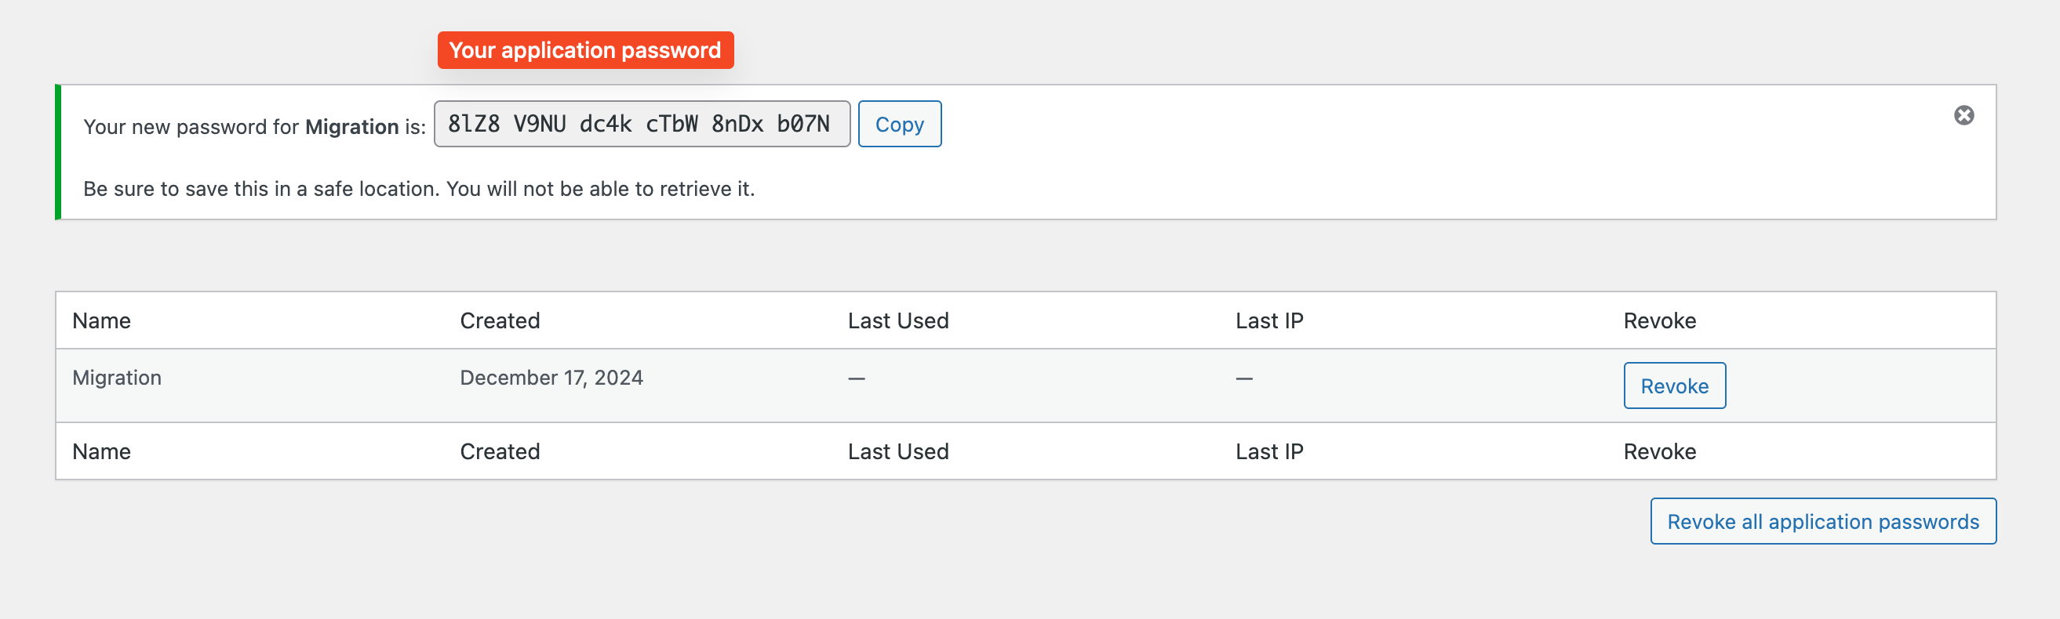The image size is (2060, 619).
Task: Copy the Migration application password
Action: (x=899, y=125)
